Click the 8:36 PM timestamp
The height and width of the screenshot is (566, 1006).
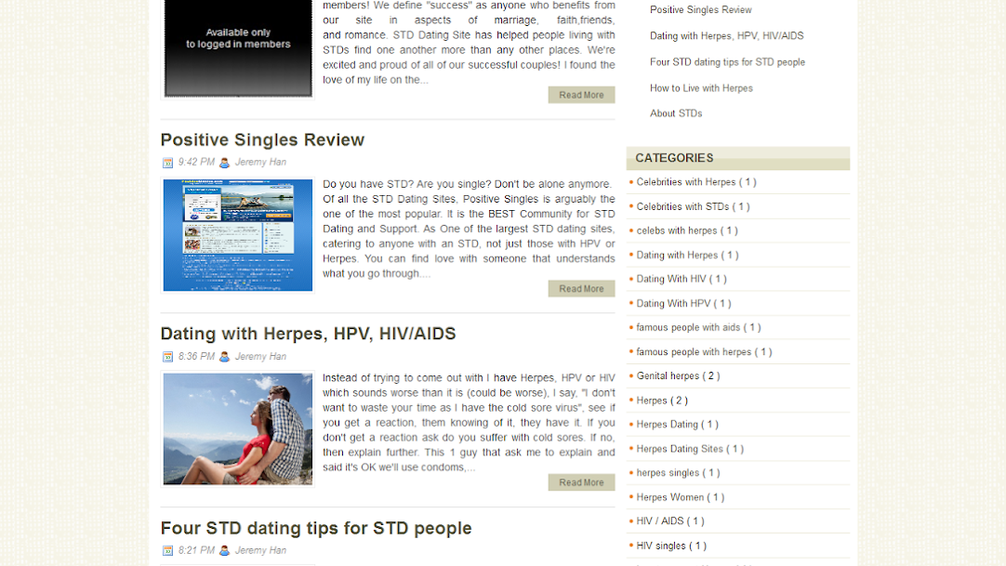click(196, 356)
